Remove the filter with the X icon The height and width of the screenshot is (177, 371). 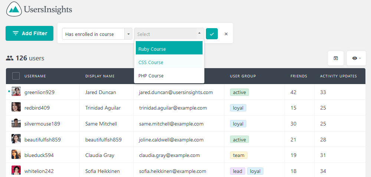click(226, 34)
